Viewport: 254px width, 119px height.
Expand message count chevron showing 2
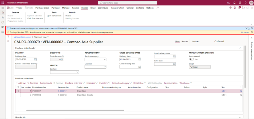(x=247, y=28)
